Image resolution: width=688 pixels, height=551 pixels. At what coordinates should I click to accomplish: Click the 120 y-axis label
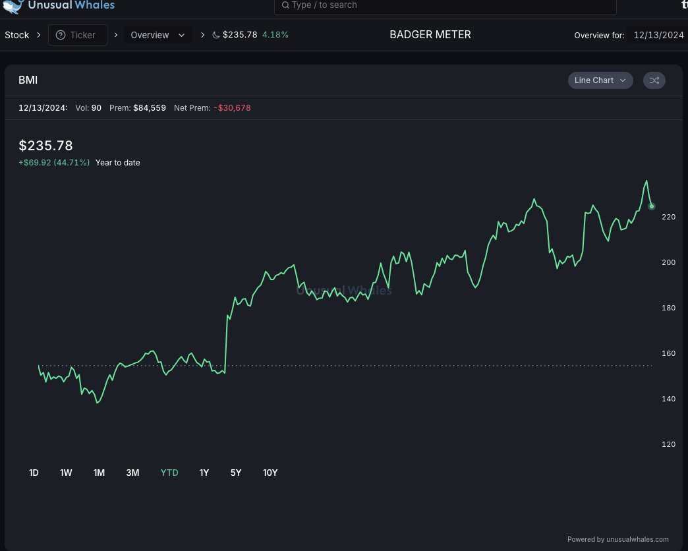[x=668, y=444]
